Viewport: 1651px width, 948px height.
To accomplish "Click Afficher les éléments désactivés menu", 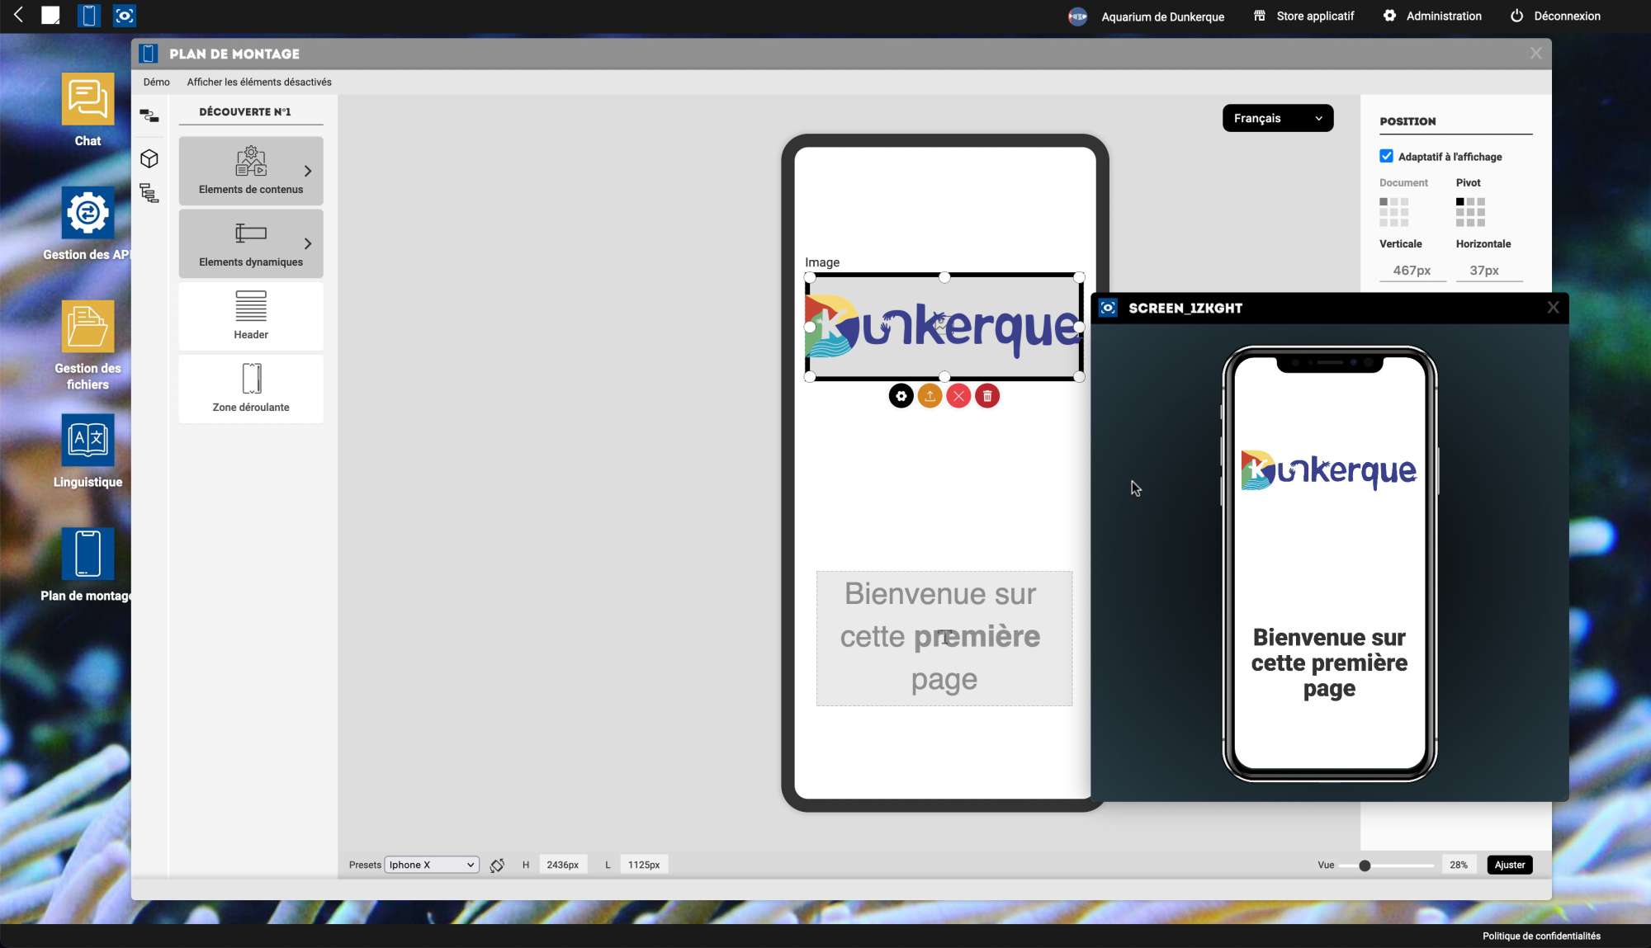I will 259,82.
